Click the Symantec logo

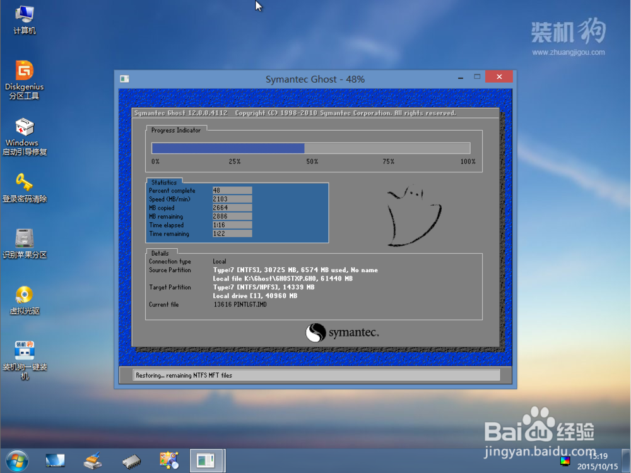tap(342, 333)
